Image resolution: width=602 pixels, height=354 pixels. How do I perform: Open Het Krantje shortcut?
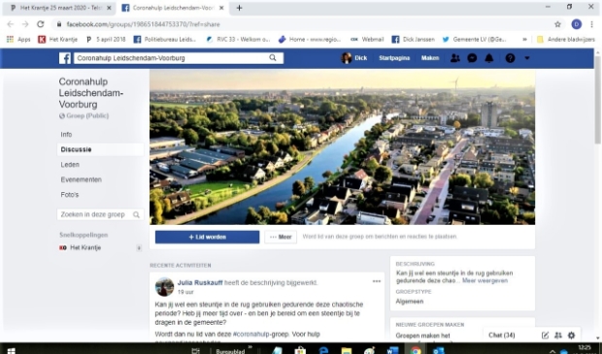pyautogui.click(x=85, y=247)
